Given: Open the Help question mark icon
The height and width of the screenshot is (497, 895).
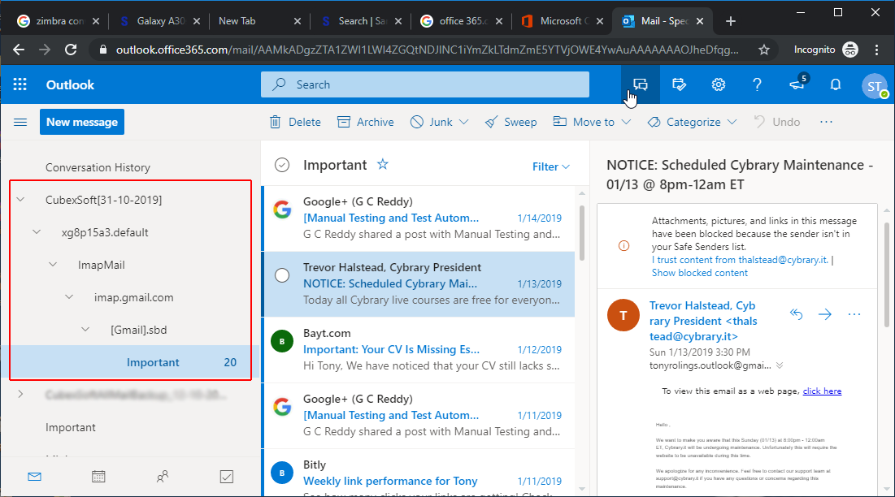Looking at the screenshot, I should click(757, 85).
